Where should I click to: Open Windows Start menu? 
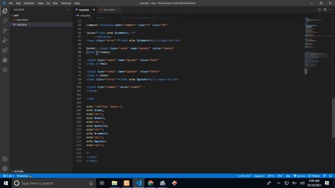click(x=6, y=183)
